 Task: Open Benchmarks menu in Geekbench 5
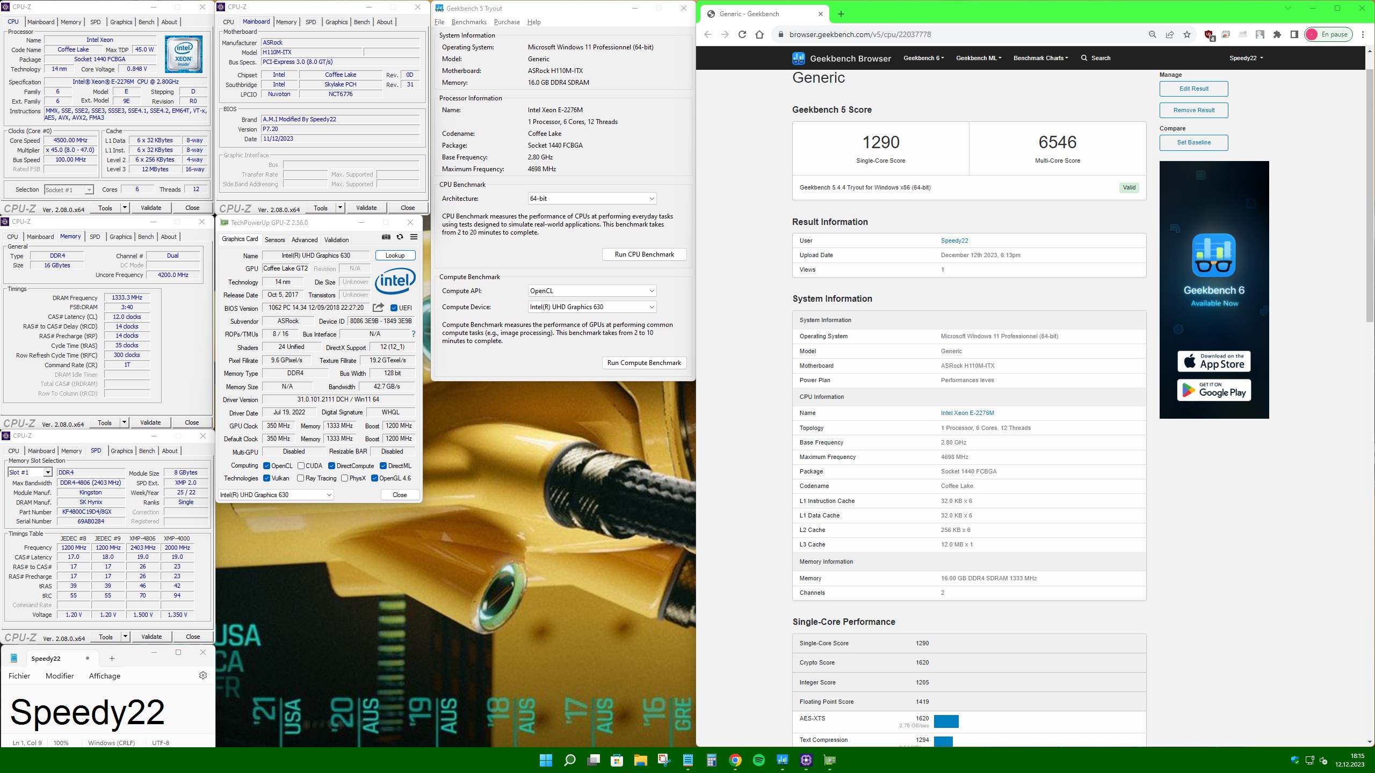[468, 22]
